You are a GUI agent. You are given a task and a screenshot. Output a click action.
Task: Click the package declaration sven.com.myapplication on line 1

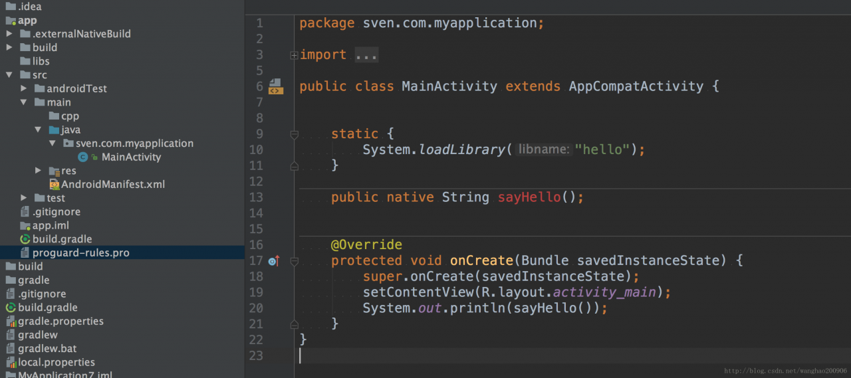[x=449, y=23]
